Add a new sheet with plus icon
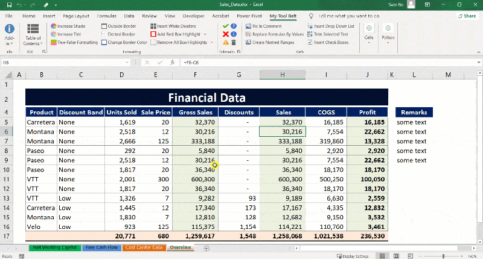Image resolution: width=483 pixels, height=259 pixels. coord(206,248)
